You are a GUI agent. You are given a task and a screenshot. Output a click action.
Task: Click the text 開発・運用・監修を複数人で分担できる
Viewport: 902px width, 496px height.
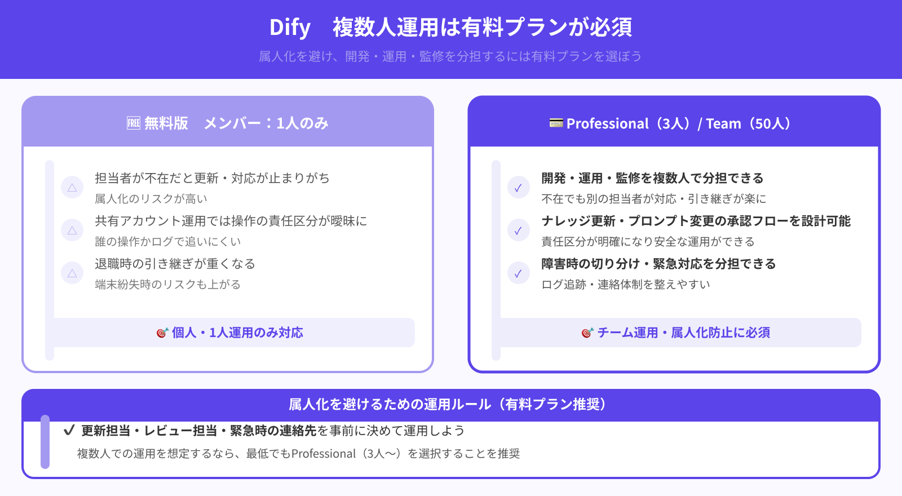tap(652, 178)
